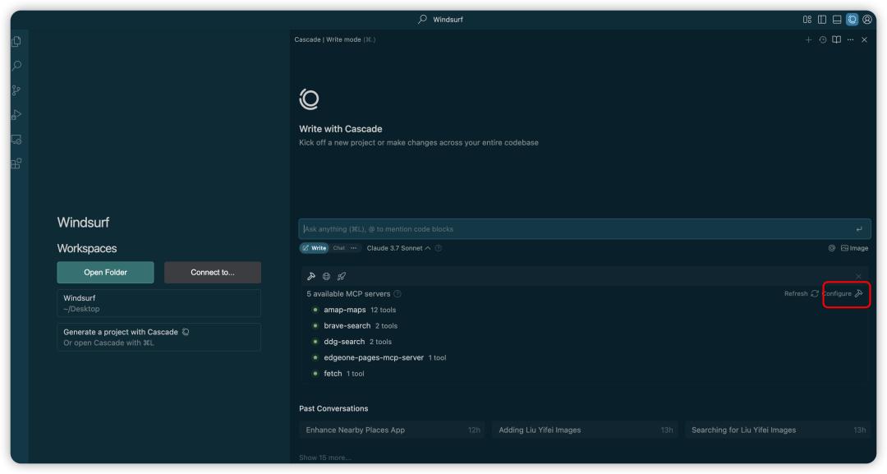Attach a picture using the Image icon
Image resolution: width=887 pixels, height=474 pixels.
(x=854, y=249)
